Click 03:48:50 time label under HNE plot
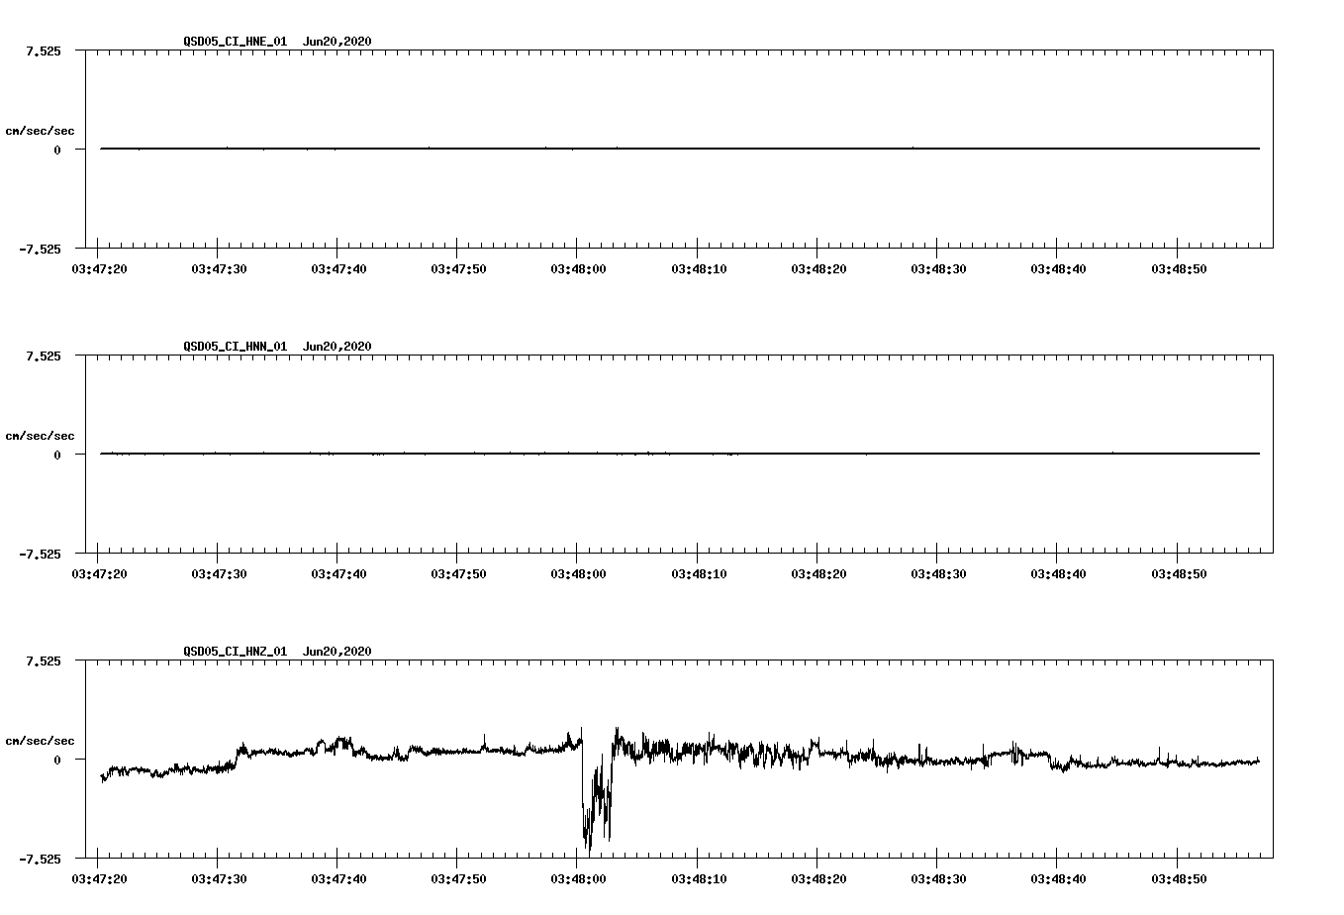1344x915 pixels. pyautogui.click(x=1179, y=268)
